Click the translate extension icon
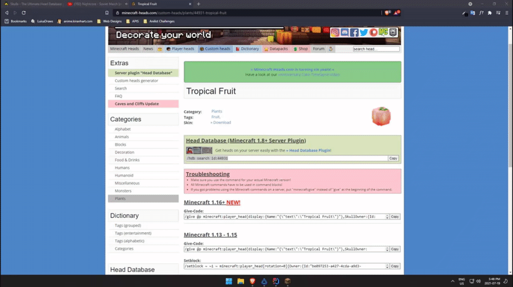This screenshot has width=513, height=287. pyautogui.click(x=472, y=13)
